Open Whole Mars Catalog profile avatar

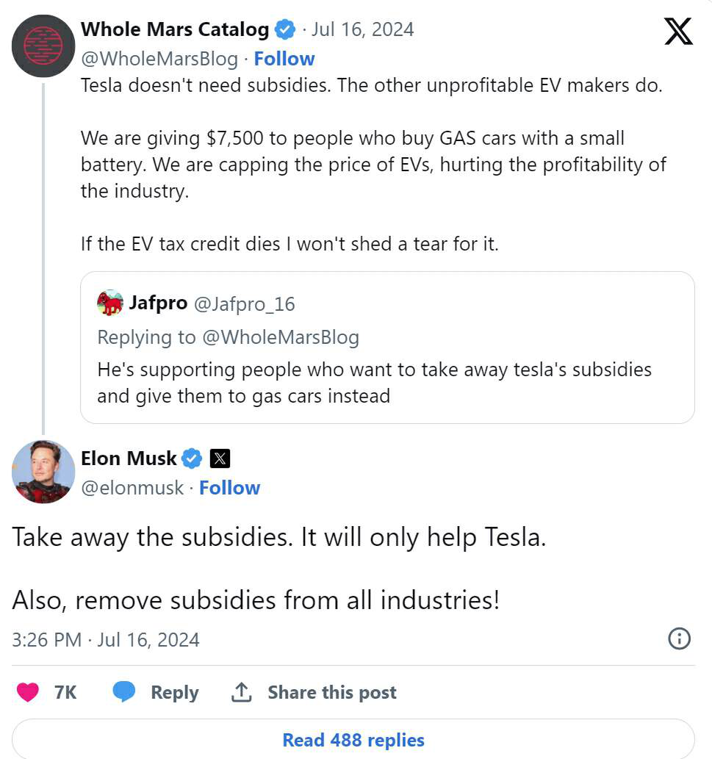pyautogui.click(x=43, y=46)
